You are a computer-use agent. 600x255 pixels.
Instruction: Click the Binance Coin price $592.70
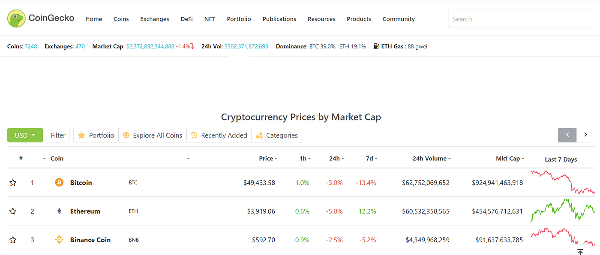coord(264,240)
